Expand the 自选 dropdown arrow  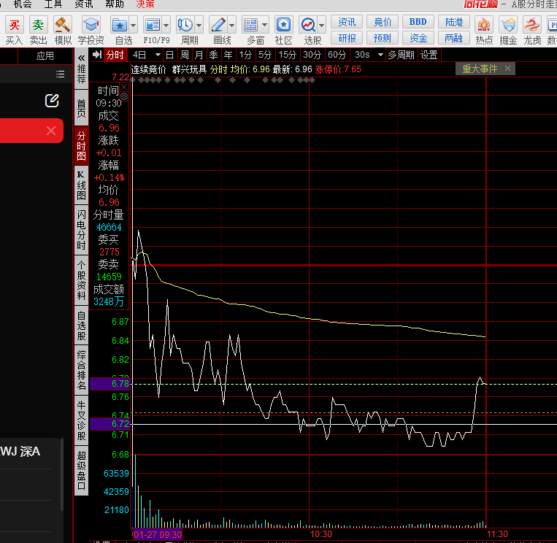point(134,26)
